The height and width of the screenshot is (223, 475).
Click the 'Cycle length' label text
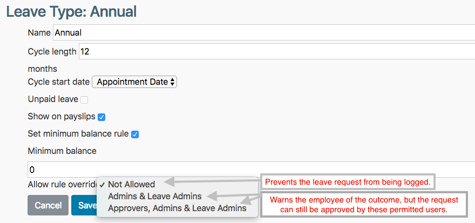pyautogui.click(x=52, y=52)
